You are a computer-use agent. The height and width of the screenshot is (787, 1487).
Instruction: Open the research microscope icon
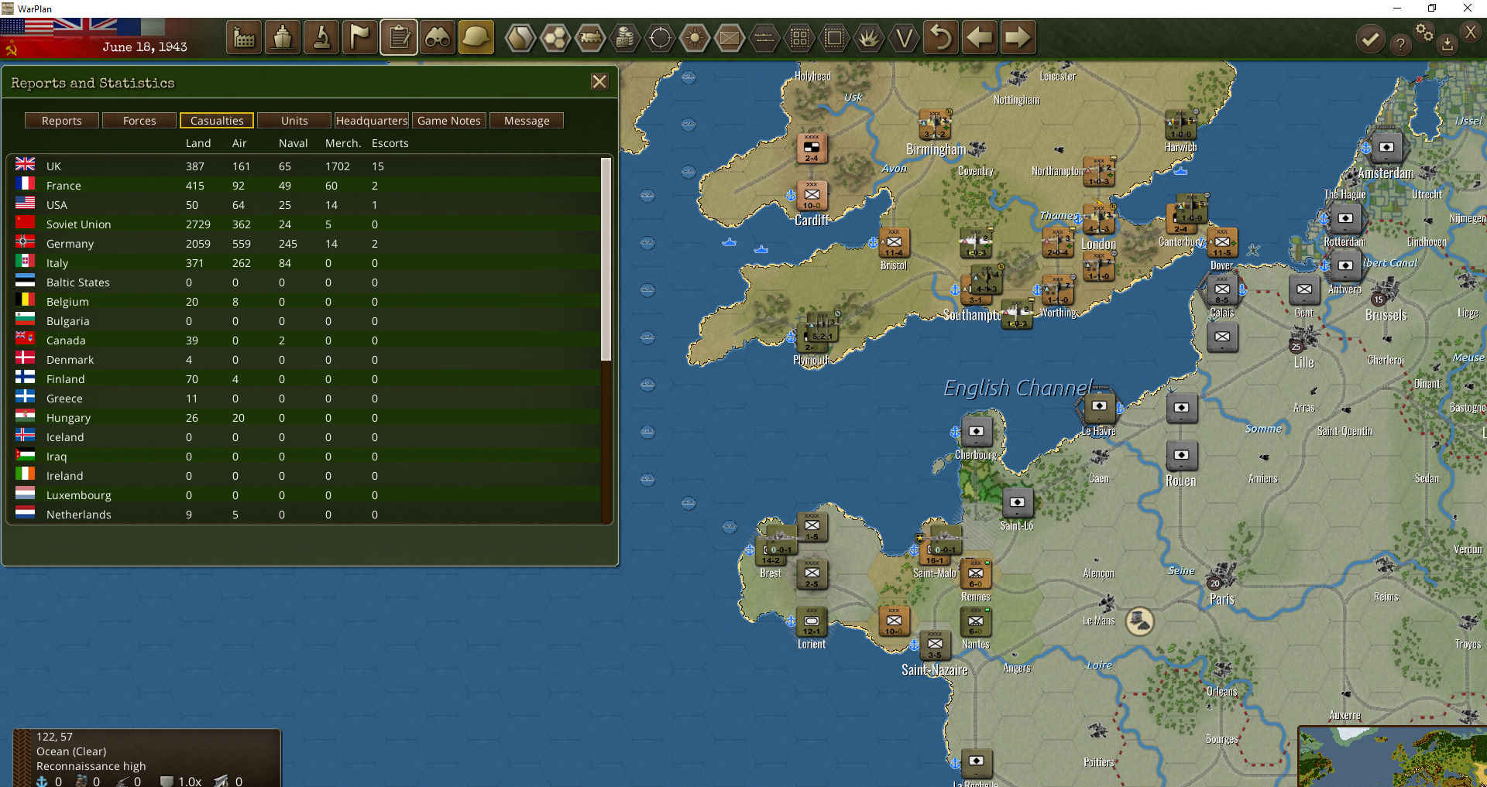point(321,37)
